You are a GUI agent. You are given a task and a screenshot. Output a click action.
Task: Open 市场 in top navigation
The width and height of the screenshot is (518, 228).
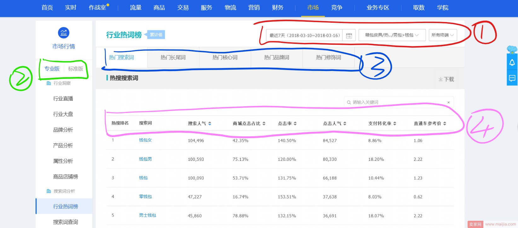(313, 8)
